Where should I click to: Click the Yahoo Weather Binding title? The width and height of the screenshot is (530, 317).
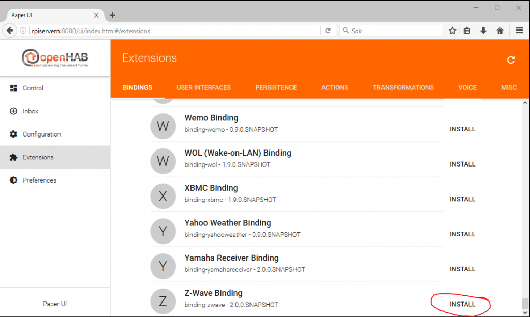[228, 223]
